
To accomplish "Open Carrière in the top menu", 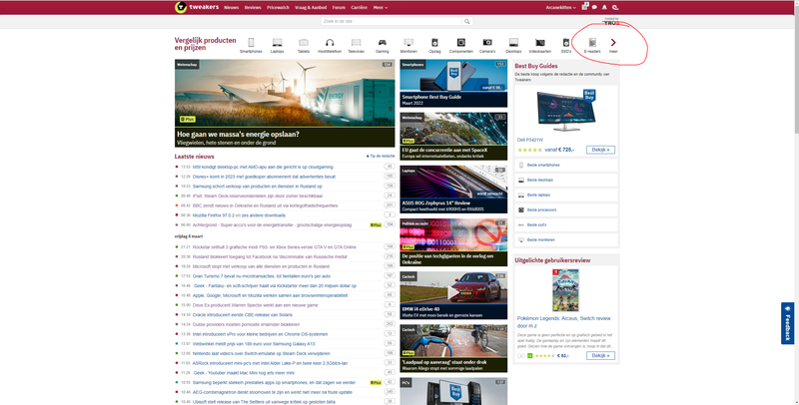I will [359, 8].
